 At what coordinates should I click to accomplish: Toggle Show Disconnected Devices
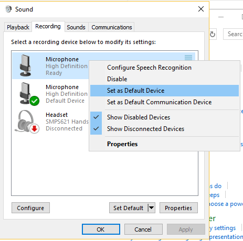[164, 129]
